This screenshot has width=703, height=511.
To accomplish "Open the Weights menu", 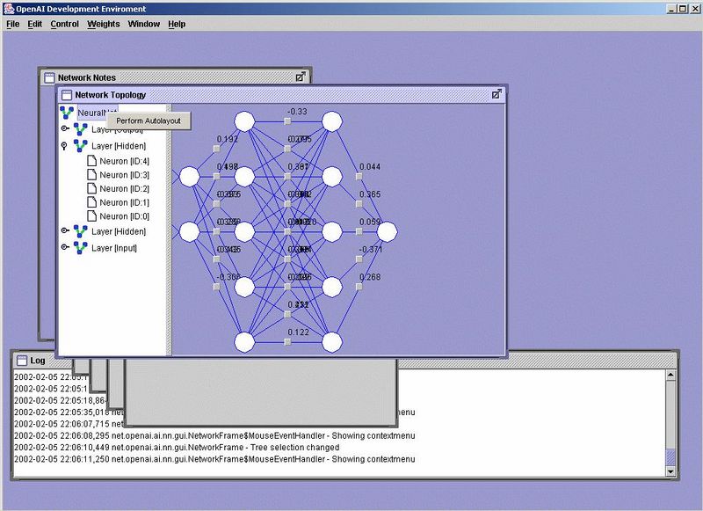I will pos(104,24).
